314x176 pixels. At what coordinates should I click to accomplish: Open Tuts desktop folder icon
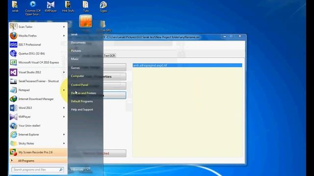click(x=86, y=4)
